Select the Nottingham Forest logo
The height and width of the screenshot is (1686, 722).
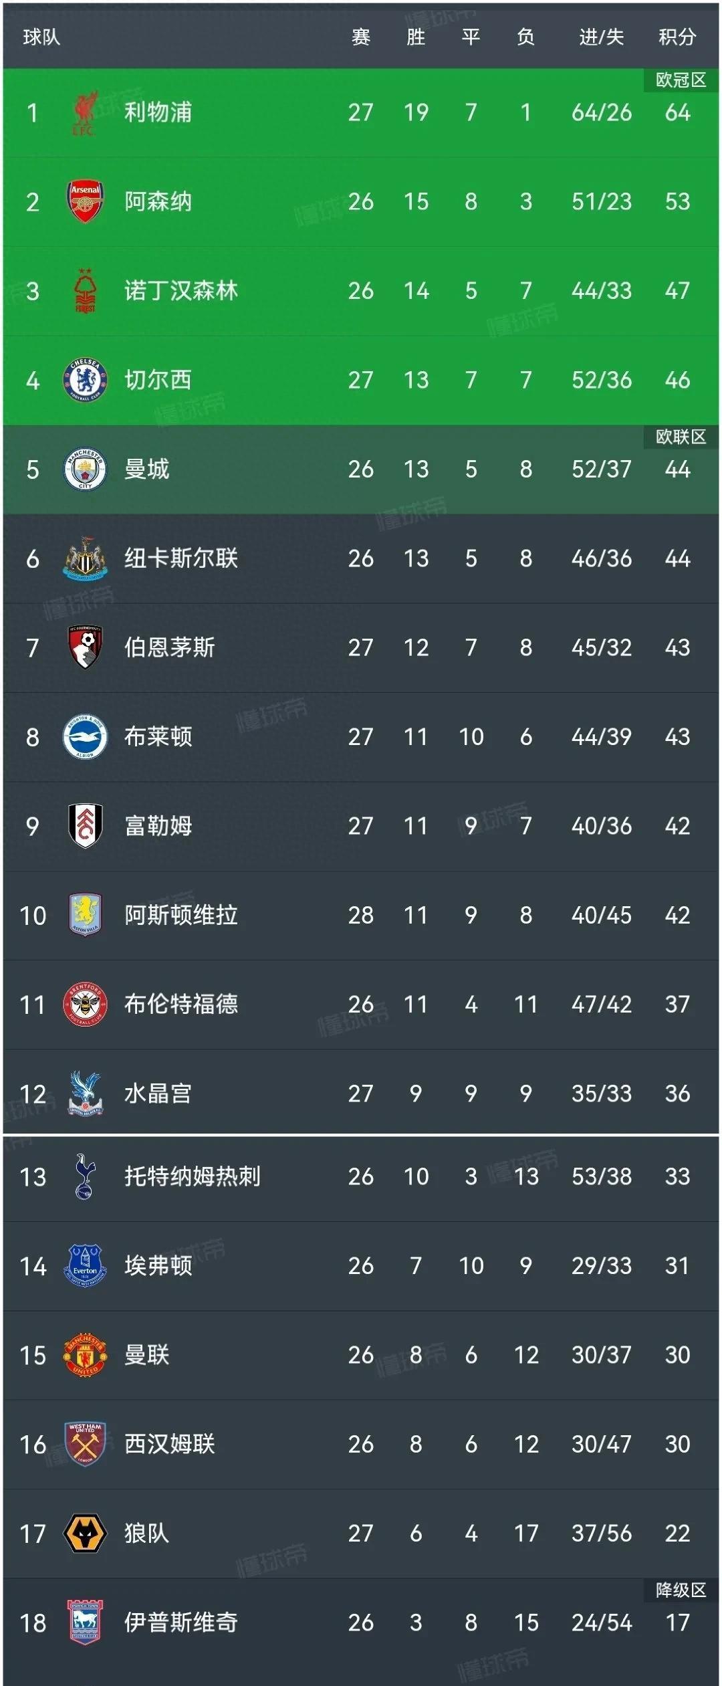(x=85, y=291)
